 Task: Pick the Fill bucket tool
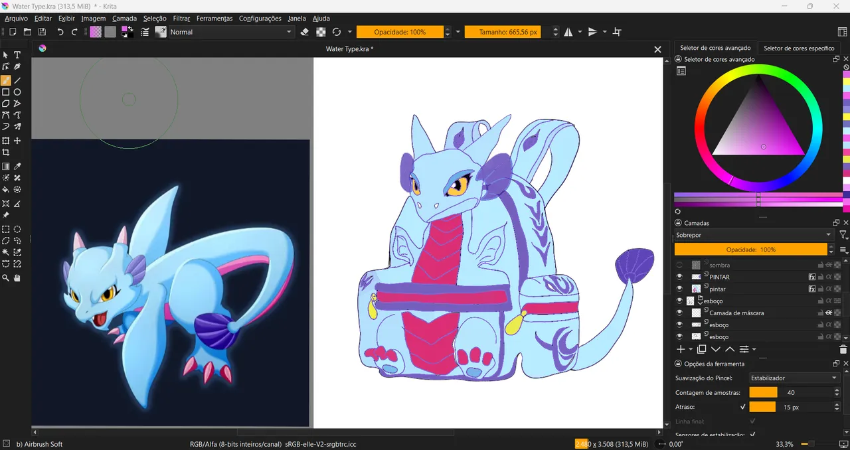pos(6,190)
